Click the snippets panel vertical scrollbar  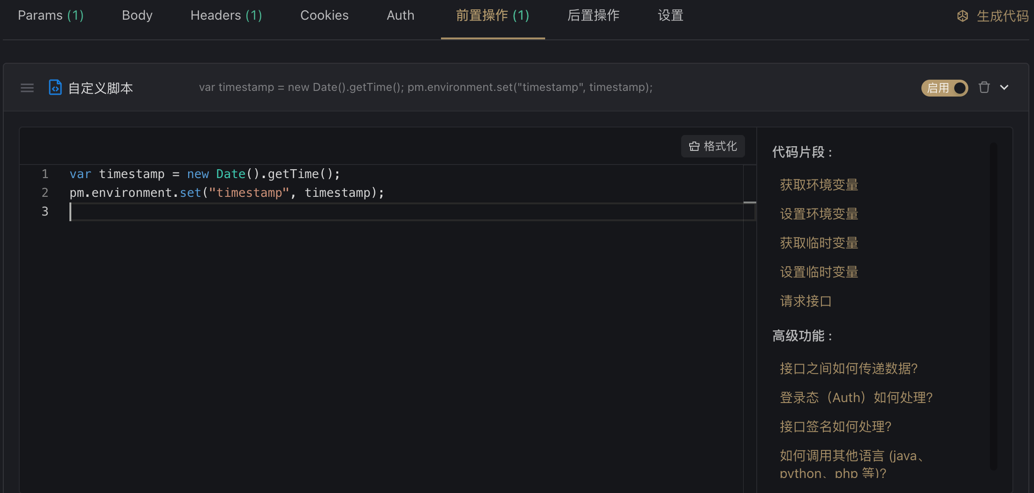993,305
